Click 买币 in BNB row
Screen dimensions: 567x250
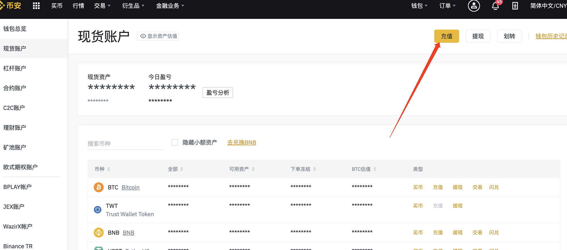(x=418, y=232)
